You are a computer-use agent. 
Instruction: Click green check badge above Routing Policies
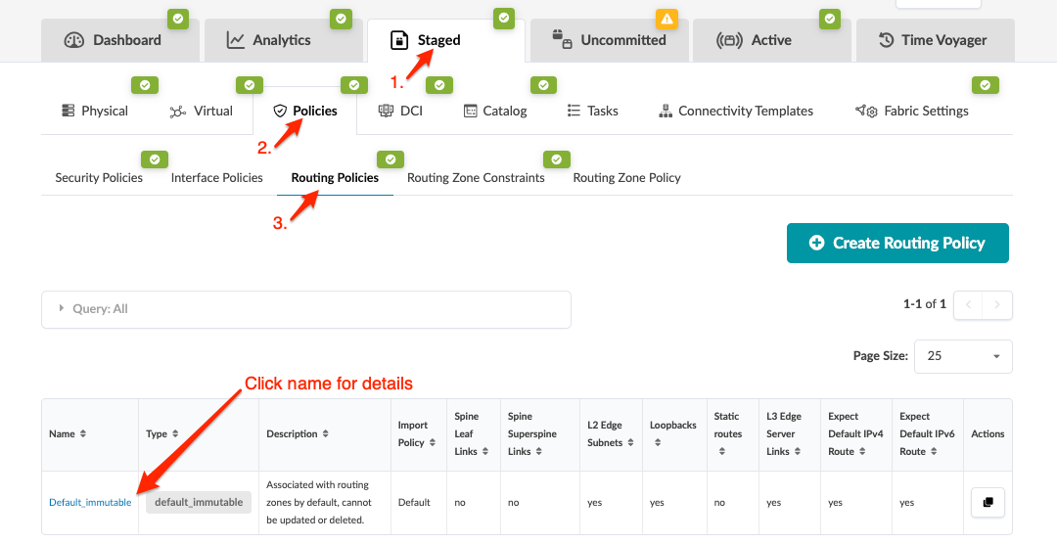click(x=391, y=158)
